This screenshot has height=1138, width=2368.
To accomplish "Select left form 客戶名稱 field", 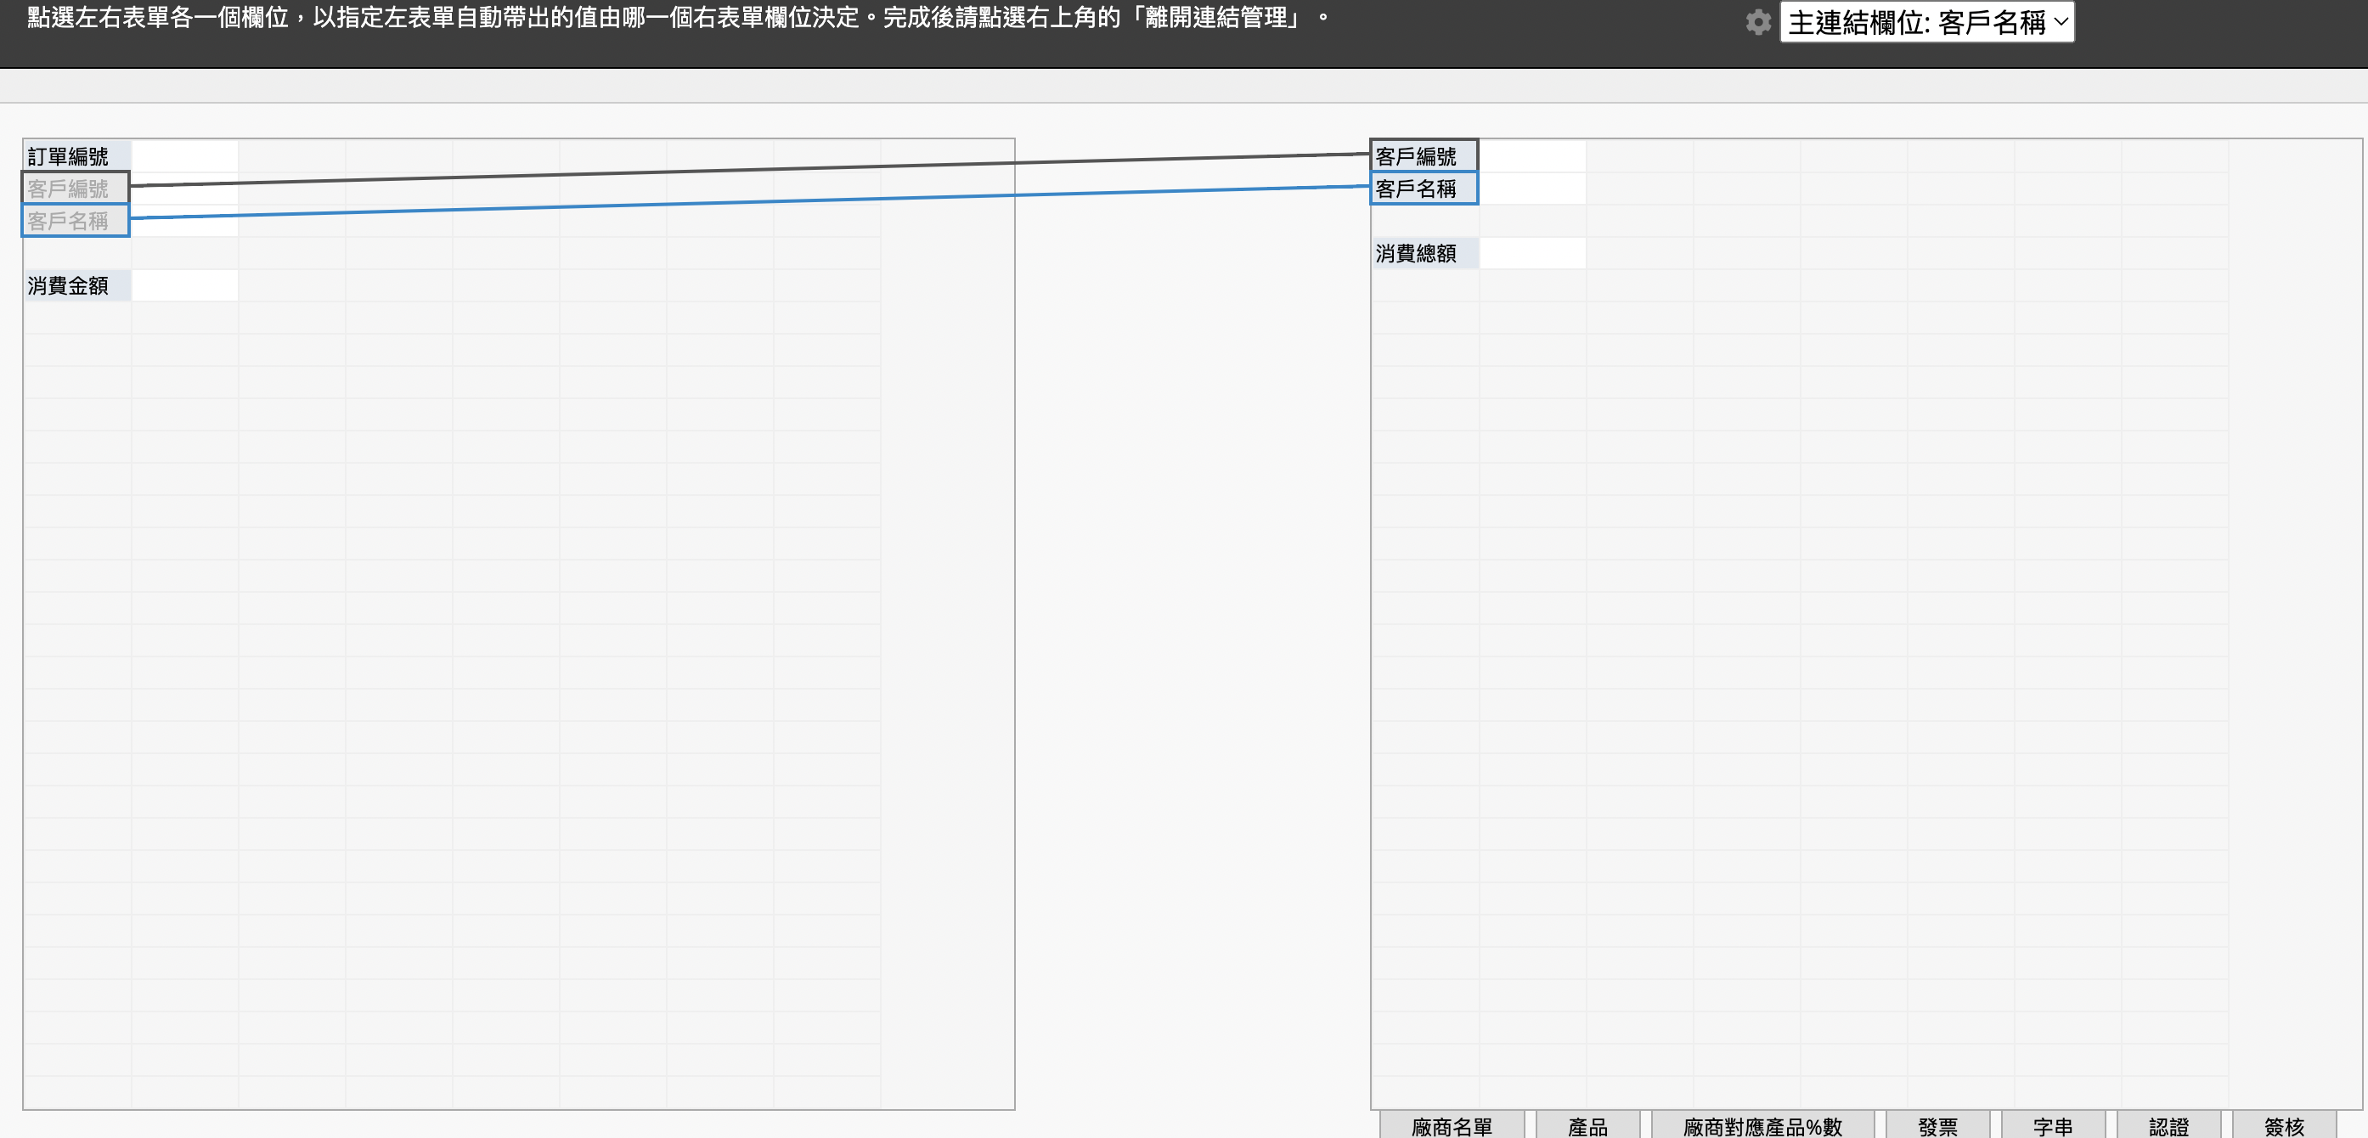I will (76, 221).
